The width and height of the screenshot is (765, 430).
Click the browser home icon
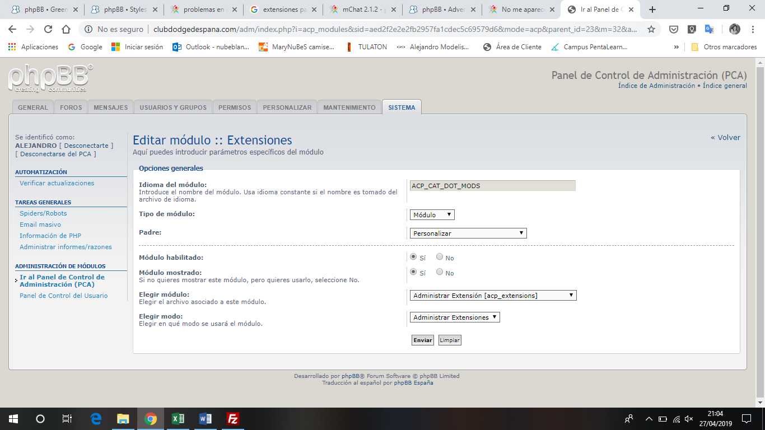(x=66, y=29)
